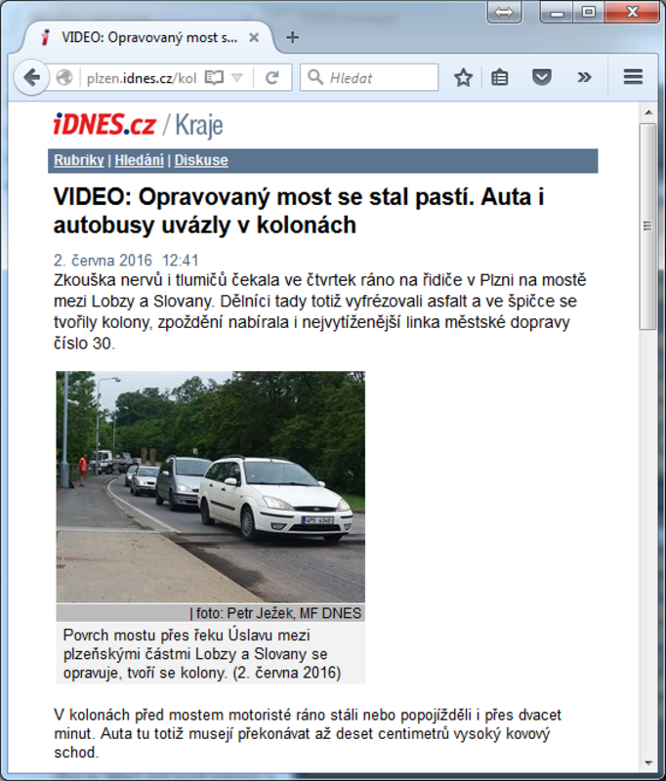Open the address bar history dropdown

tap(237, 78)
